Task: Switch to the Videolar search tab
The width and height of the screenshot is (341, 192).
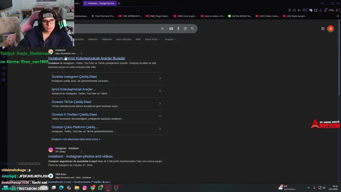Action: [93, 39]
